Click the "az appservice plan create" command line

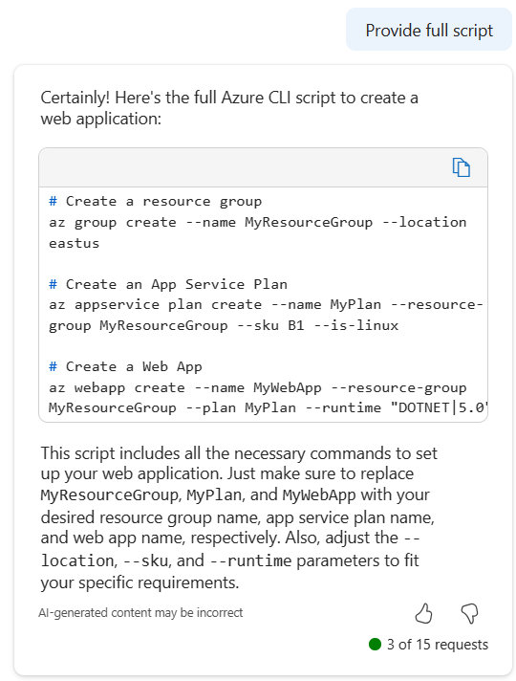[266, 305]
